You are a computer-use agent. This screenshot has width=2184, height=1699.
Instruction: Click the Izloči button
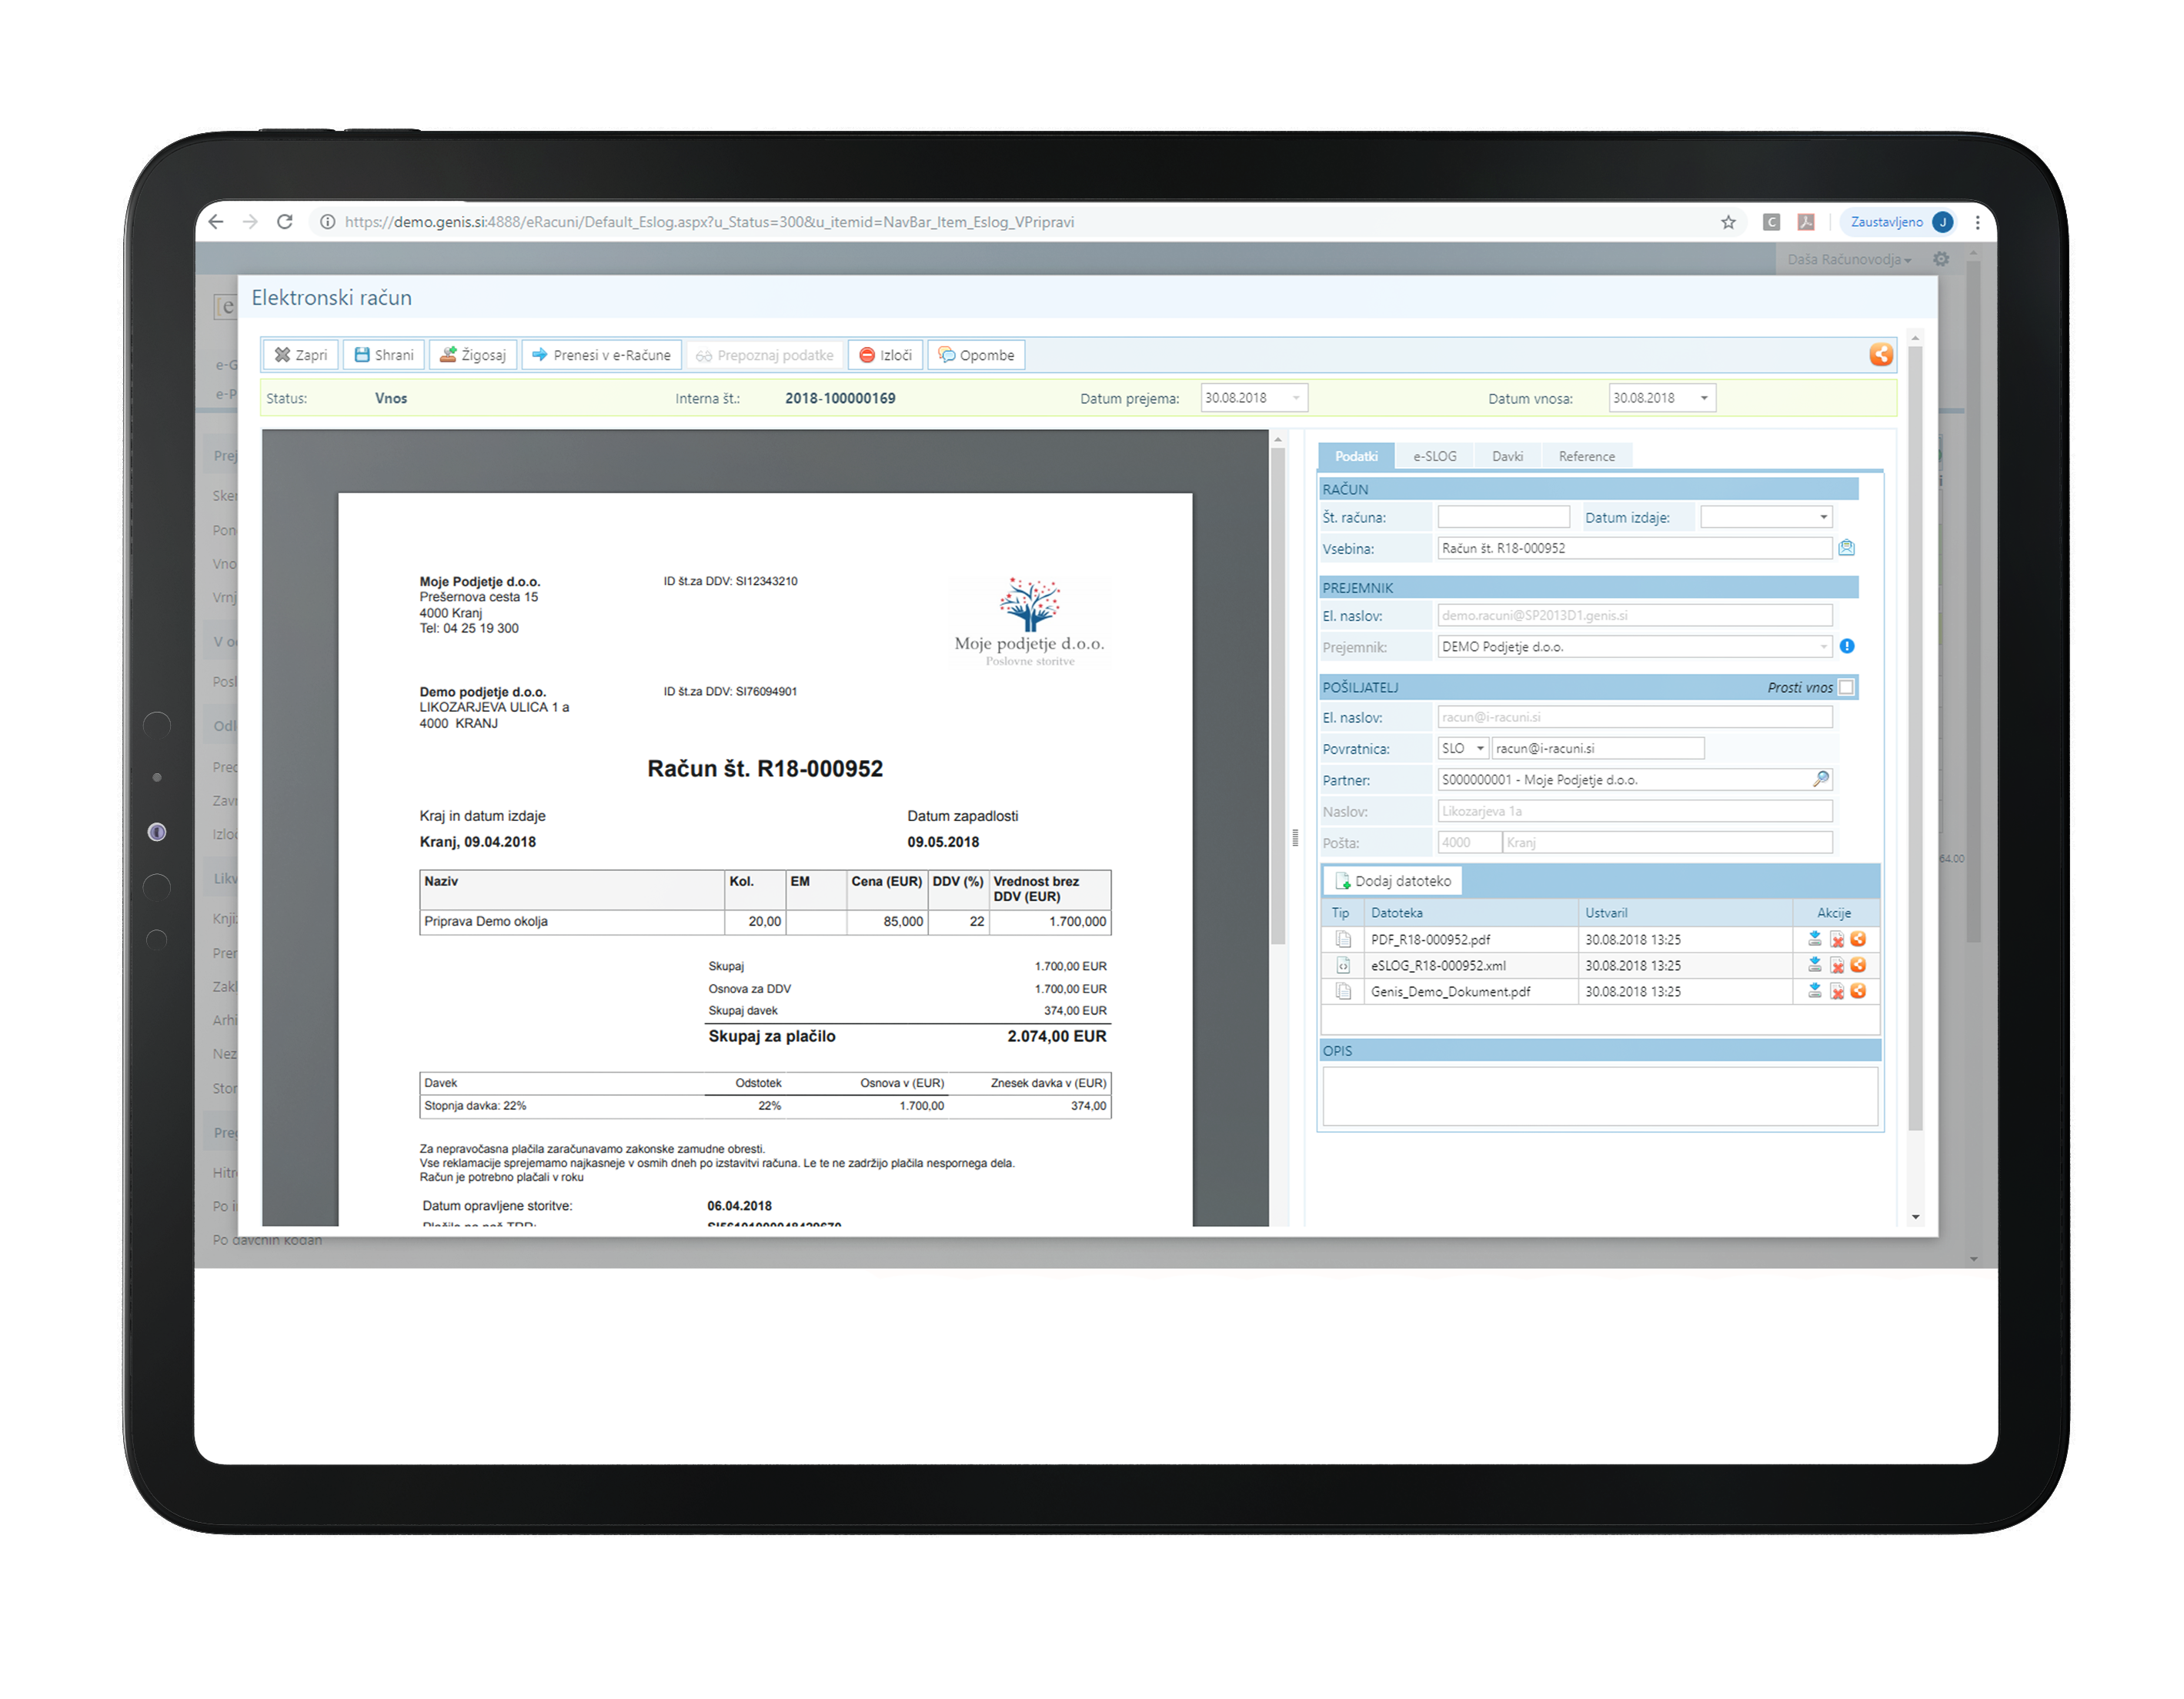886,355
